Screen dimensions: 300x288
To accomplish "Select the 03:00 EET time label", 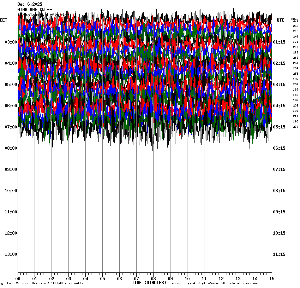I will (11, 42).
